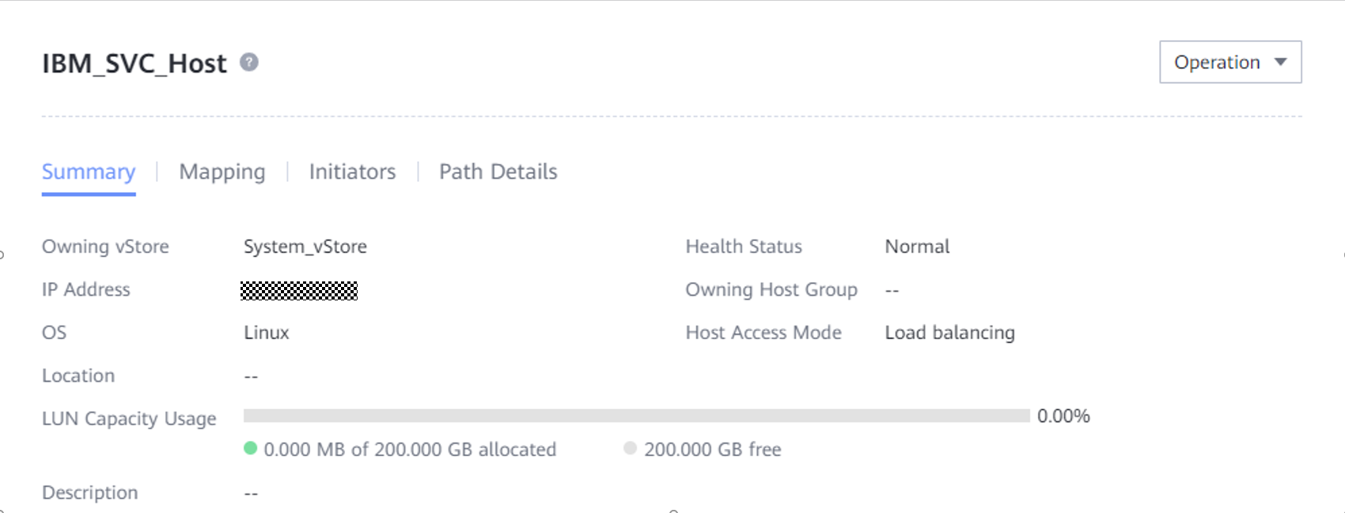Click the Load balancing access mode value
The image size is (1345, 513).
[x=949, y=333]
